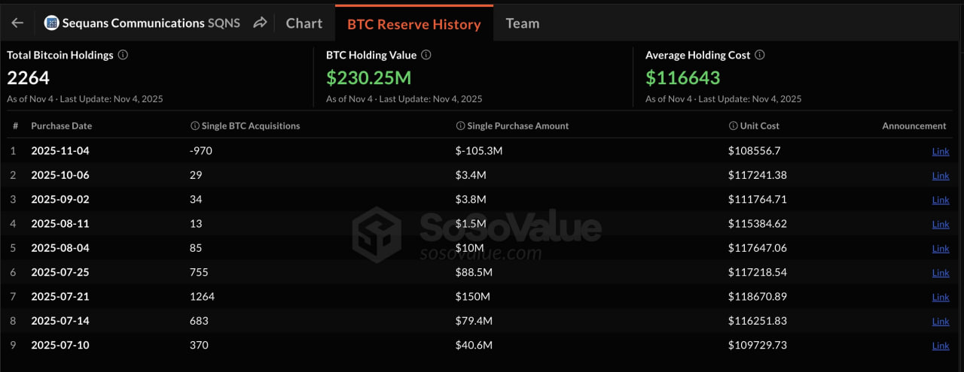
Task: Click info icon for Single Purchase Amount column
Action: 460,126
